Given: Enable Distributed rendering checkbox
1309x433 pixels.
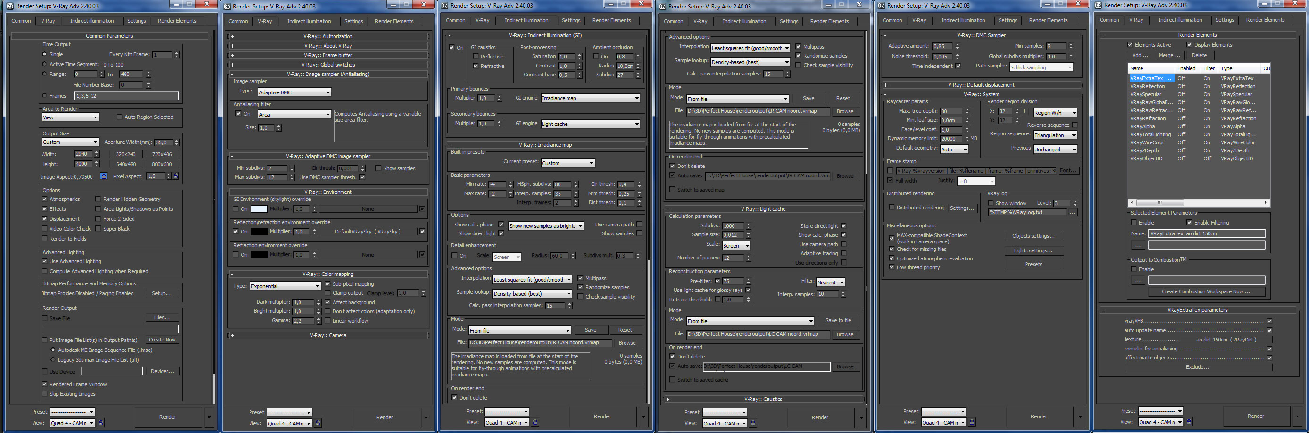Looking at the screenshot, I should [891, 208].
